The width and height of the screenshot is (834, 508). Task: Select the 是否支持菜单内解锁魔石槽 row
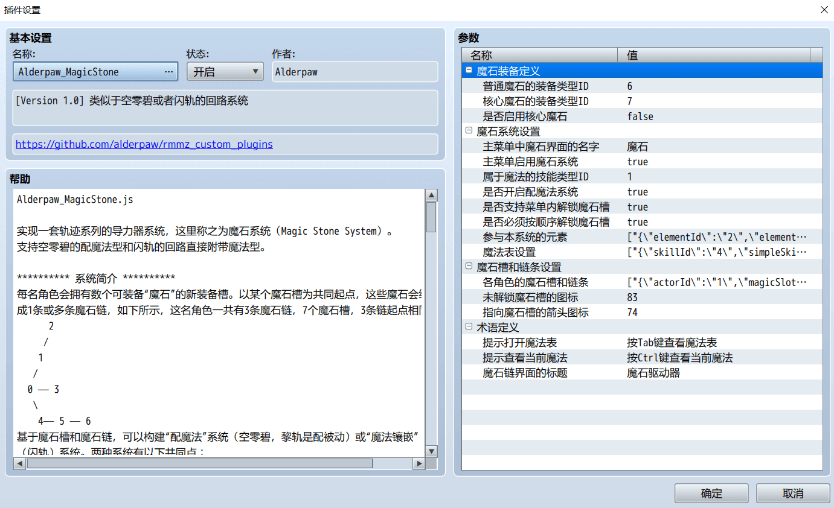(642, 206)
